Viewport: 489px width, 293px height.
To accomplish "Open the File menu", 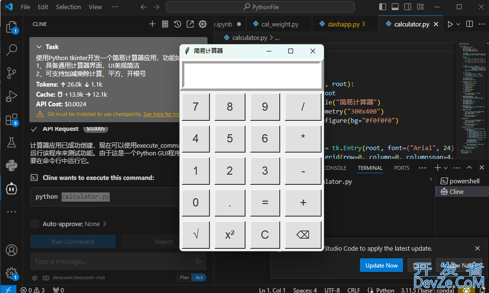I will 25,7.
